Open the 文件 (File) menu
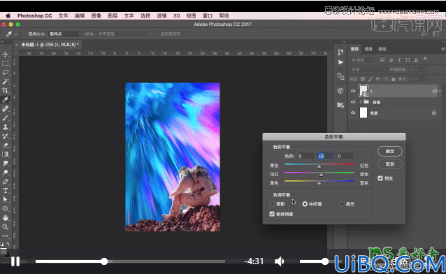 [x=63, y=15]
